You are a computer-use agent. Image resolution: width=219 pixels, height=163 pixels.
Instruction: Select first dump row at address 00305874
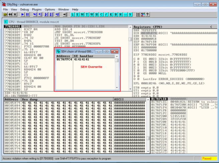click(11, 103)
